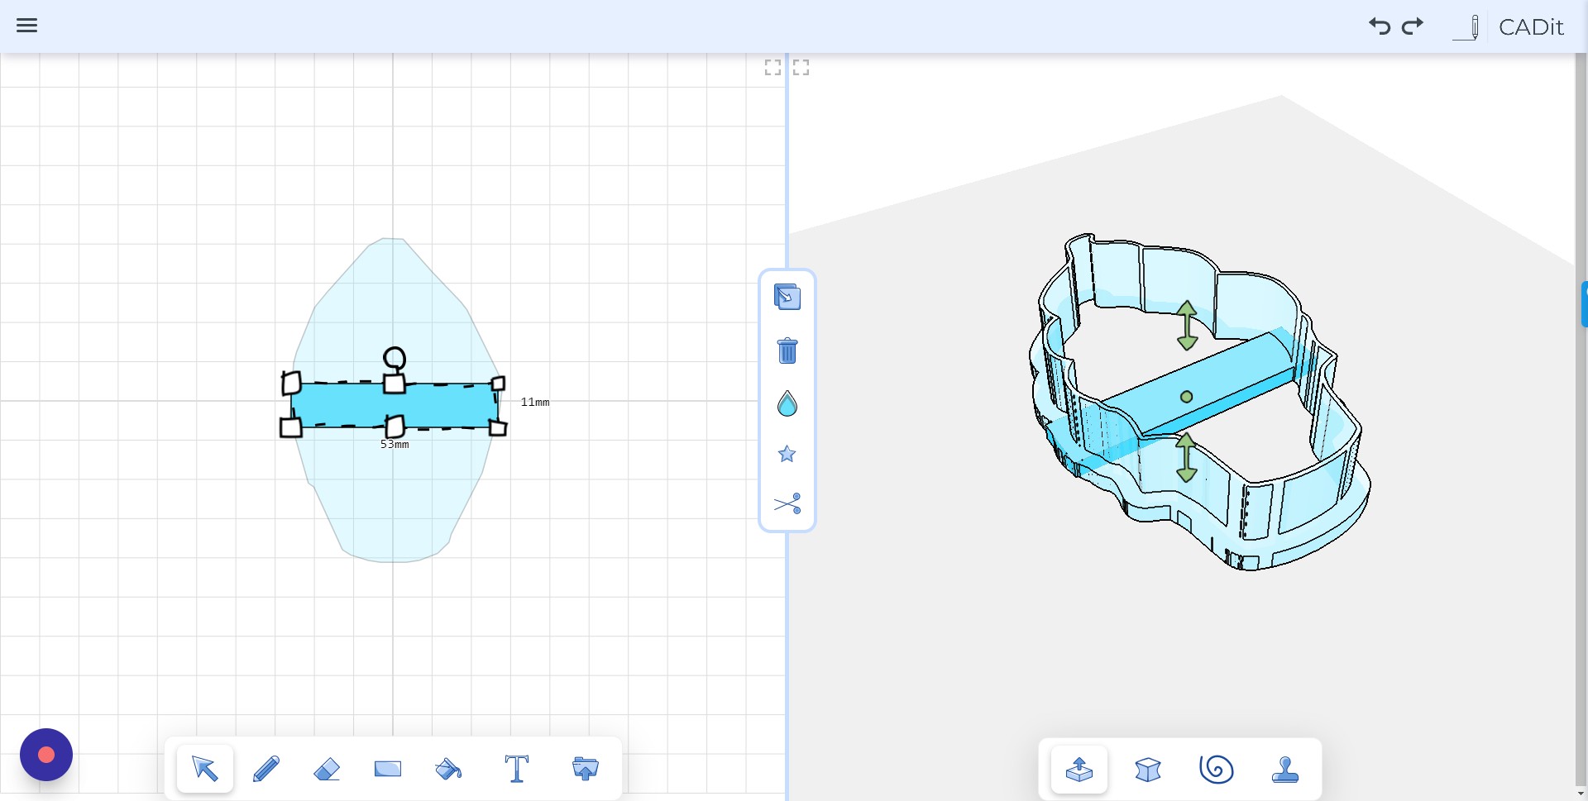Click the green center point on 3D bar
This screenshot has height=801, width=1588.
coord(1187,397)
